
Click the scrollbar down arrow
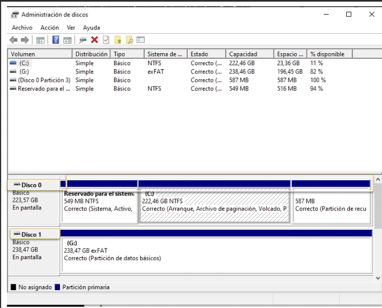click(378, 278)
